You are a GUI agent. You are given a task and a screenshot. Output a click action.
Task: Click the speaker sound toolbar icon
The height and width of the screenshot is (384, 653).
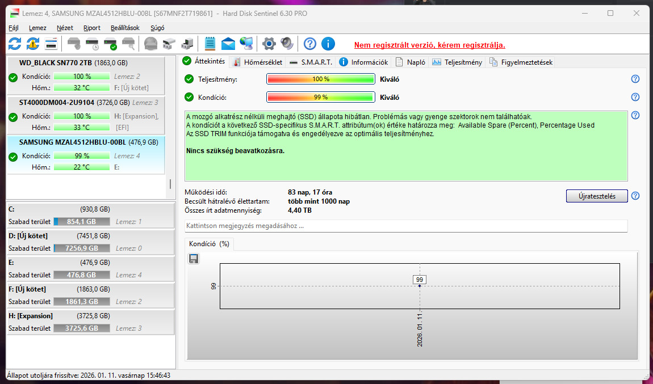point(287,43)
